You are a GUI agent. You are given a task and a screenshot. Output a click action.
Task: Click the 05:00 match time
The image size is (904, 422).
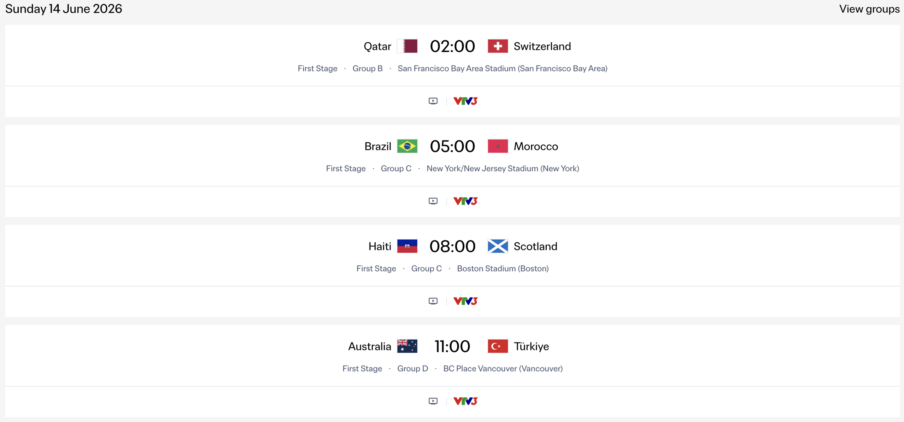click(x=453, y=146)
